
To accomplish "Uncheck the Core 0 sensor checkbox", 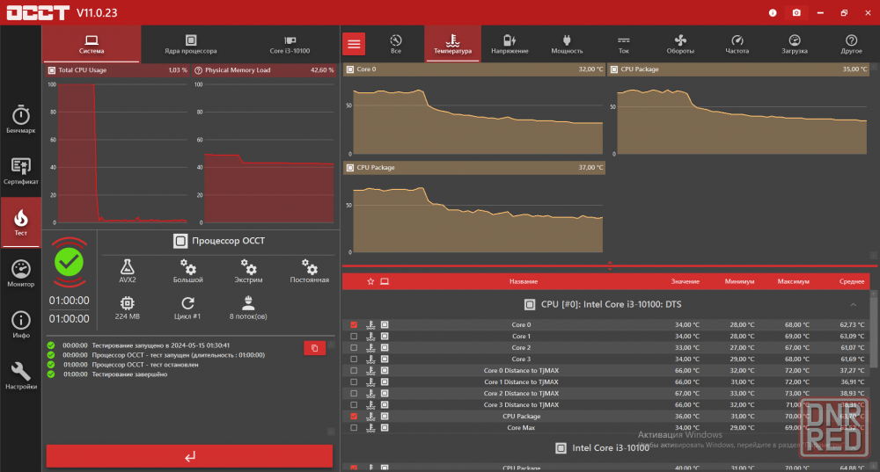I will point(354,324).
